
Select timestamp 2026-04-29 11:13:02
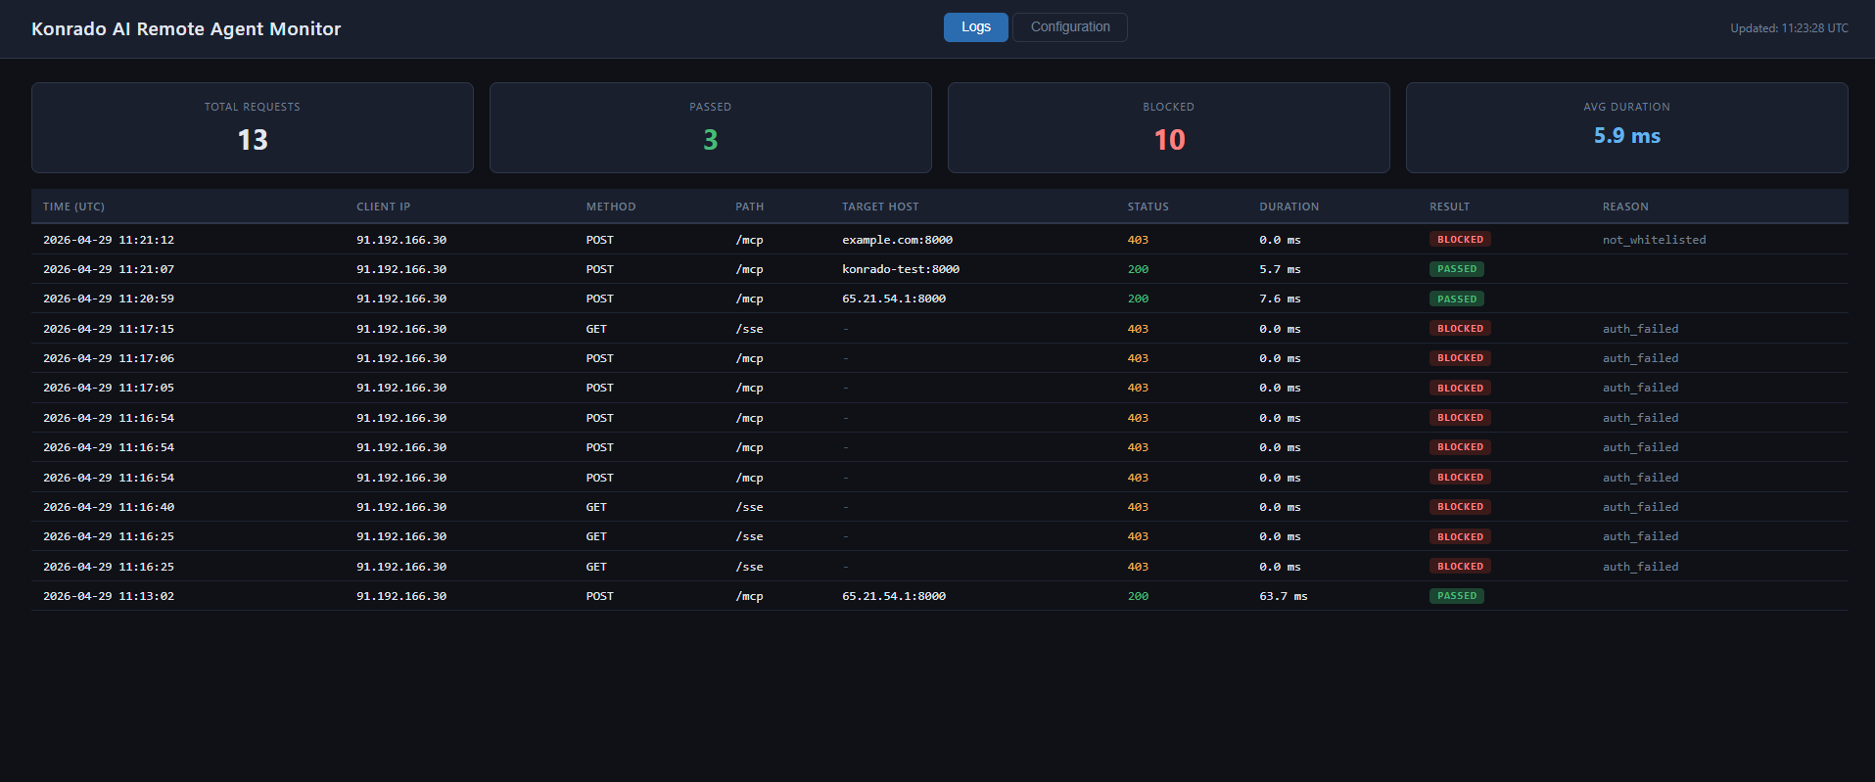pyautogui.click(x=109, y=596)
